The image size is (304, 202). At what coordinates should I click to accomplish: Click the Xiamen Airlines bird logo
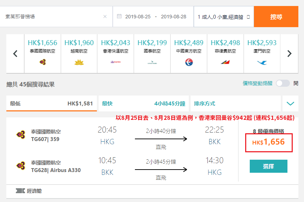pyautogui.click(x=262, y=62)
